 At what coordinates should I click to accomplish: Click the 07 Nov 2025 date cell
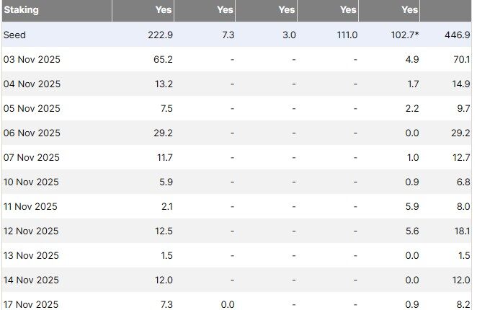[x=32, y=157]
